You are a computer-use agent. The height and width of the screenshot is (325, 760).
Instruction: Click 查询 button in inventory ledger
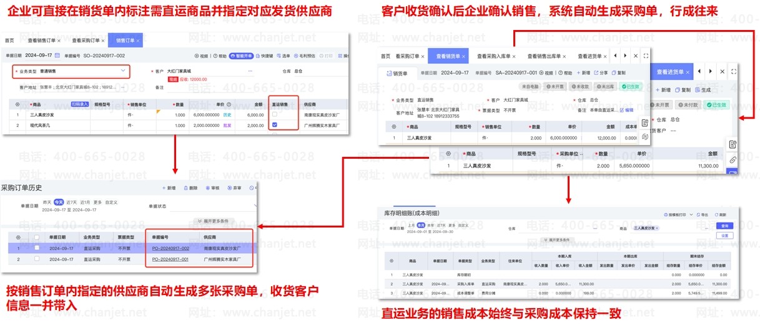pos(724,226)
